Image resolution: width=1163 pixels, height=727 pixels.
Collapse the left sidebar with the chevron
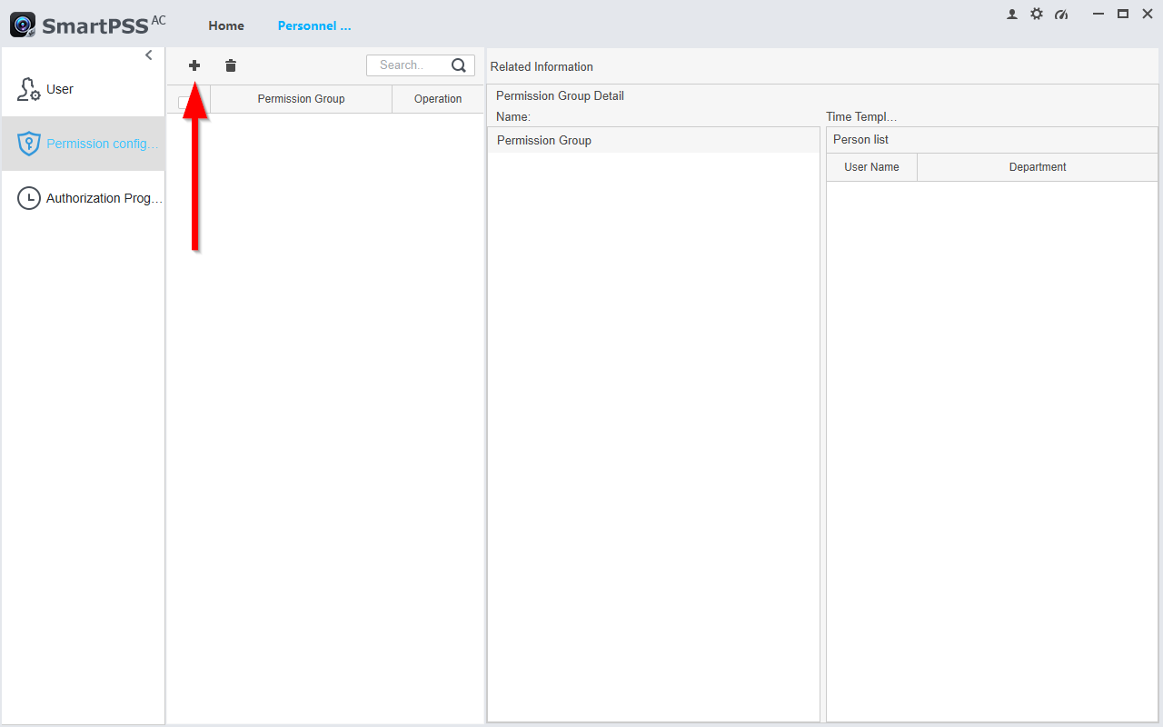pos(149,55)
